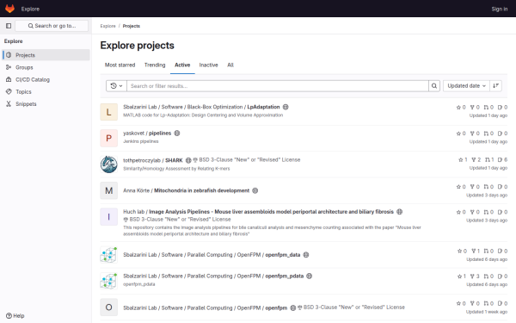Open the openfpm_data project link
The width and height of the screenshot is (516, 323).
pyautogui.click(x=212, y=255)
